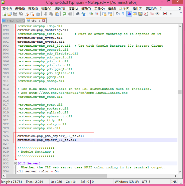Open the 编辑(E) menu
Screen dimensions: 185x186
20,9
